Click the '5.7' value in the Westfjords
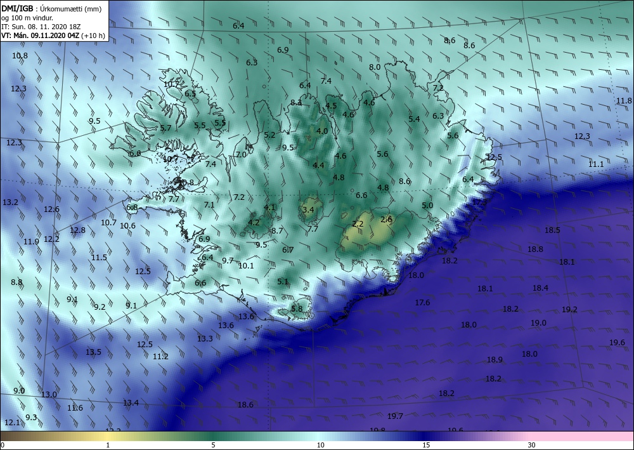Screen dimensions: 634x450 tap(165, 128)
